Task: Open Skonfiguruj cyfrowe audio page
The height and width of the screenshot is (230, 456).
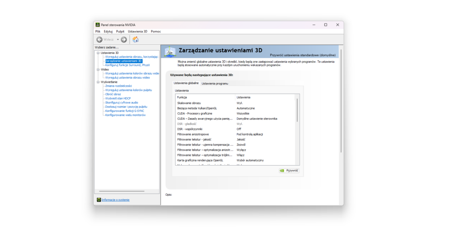Action: click(x=122, y=103)
